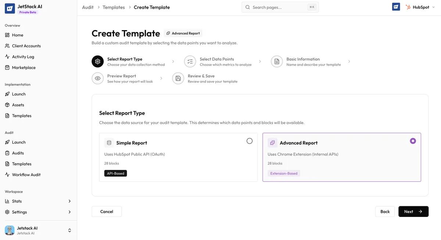
Task: Click the Preview Report eye icon
Action: click(97, 78)
